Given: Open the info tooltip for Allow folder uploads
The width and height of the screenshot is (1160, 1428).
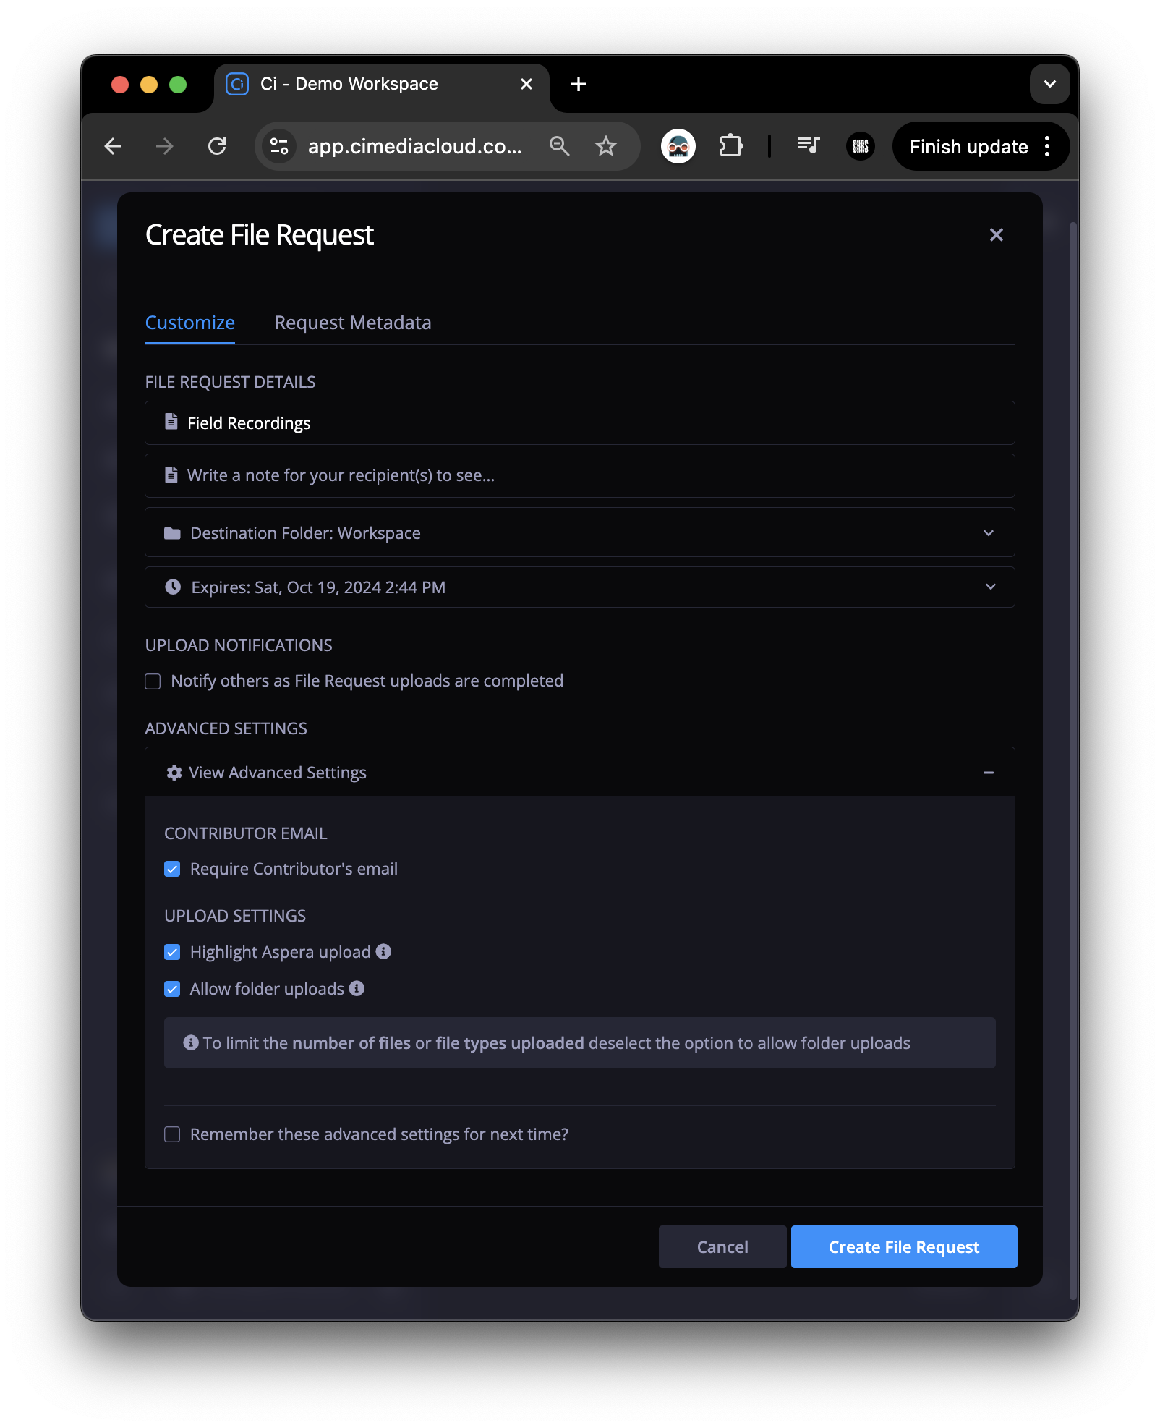Looking at the screenshot, I should click(357, 988).
